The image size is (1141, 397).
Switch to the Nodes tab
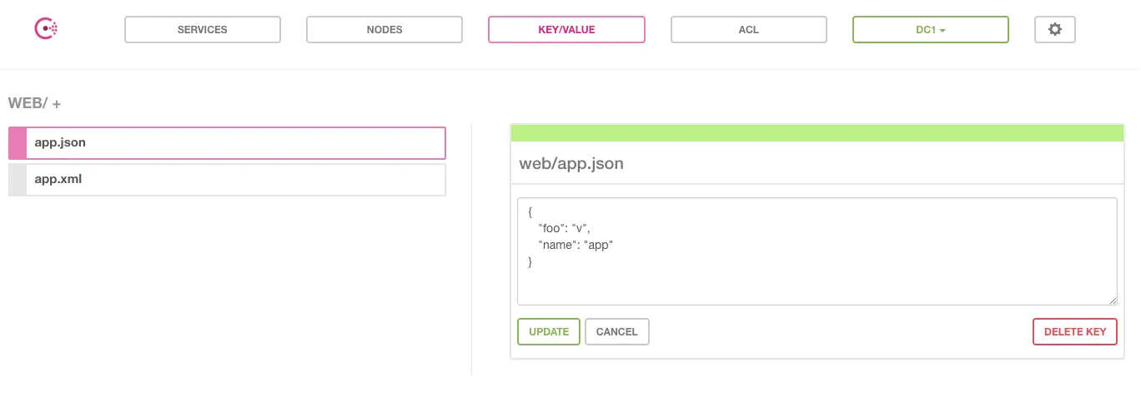pos(385,29)
